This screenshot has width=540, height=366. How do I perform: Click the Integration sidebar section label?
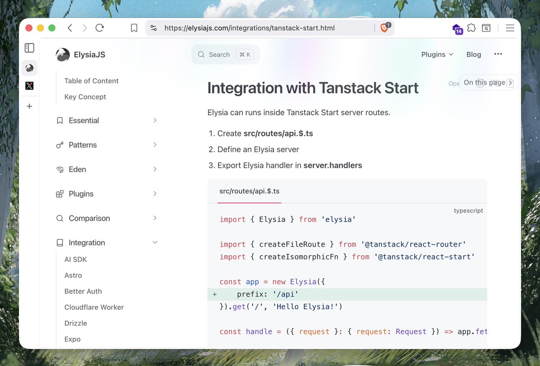coord(87,243)
